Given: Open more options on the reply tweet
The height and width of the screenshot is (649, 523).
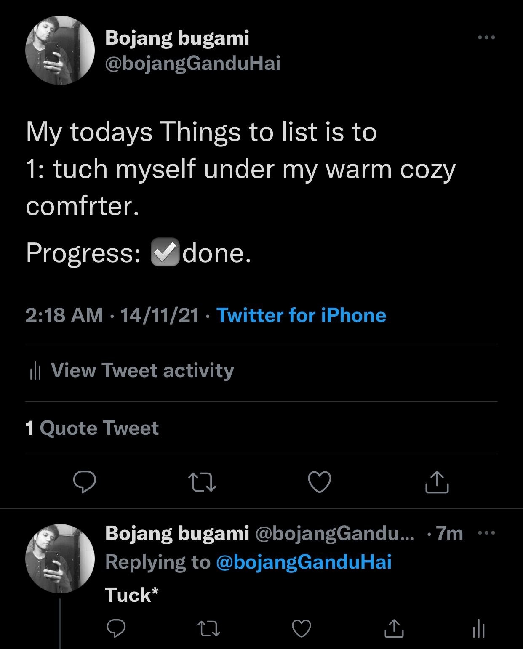Looking at the screenshot, I should (x=487, y=533).
